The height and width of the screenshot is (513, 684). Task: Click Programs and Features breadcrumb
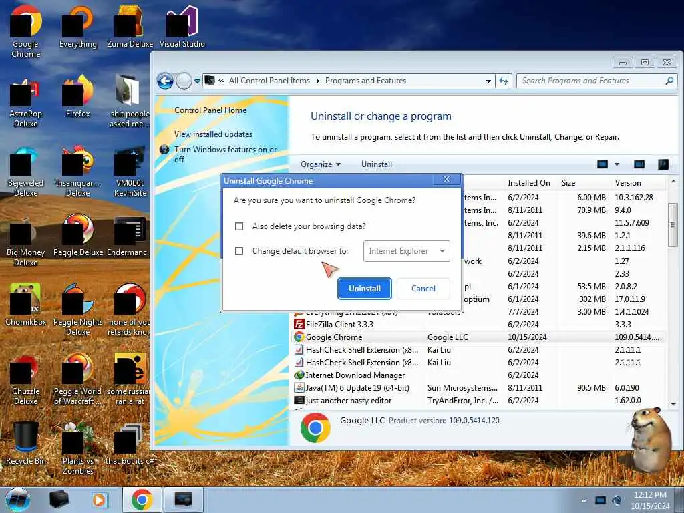[365, 81]
